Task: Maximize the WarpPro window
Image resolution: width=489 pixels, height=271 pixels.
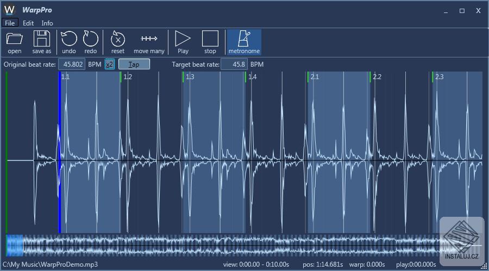Action: (462, 11)
